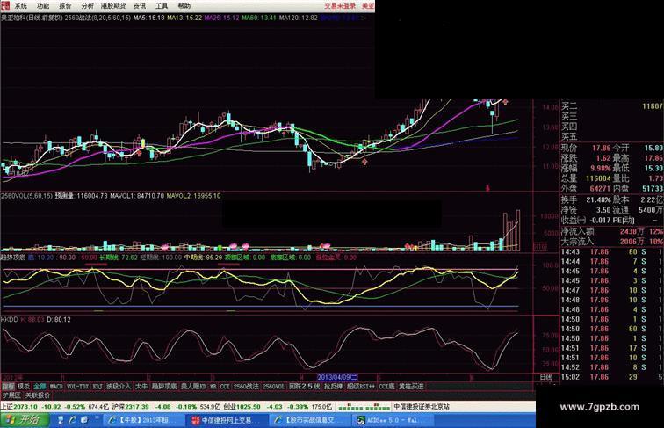Open the 报价 menu

click(65, 6)
